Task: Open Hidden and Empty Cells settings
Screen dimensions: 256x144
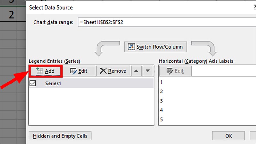Action: 60,136
